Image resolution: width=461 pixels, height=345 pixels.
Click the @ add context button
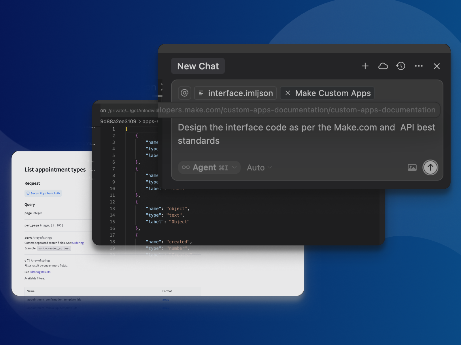click(x=184, y=93)
